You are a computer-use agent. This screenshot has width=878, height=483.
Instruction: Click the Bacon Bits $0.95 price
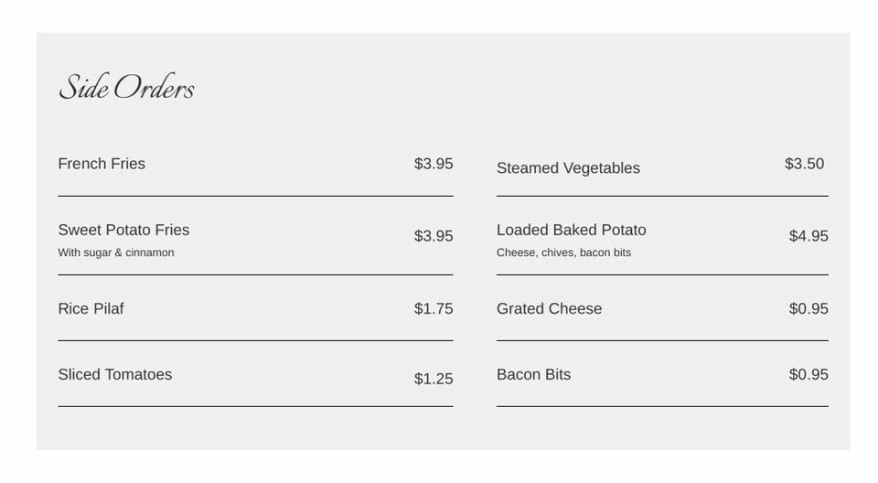[808, 375]
